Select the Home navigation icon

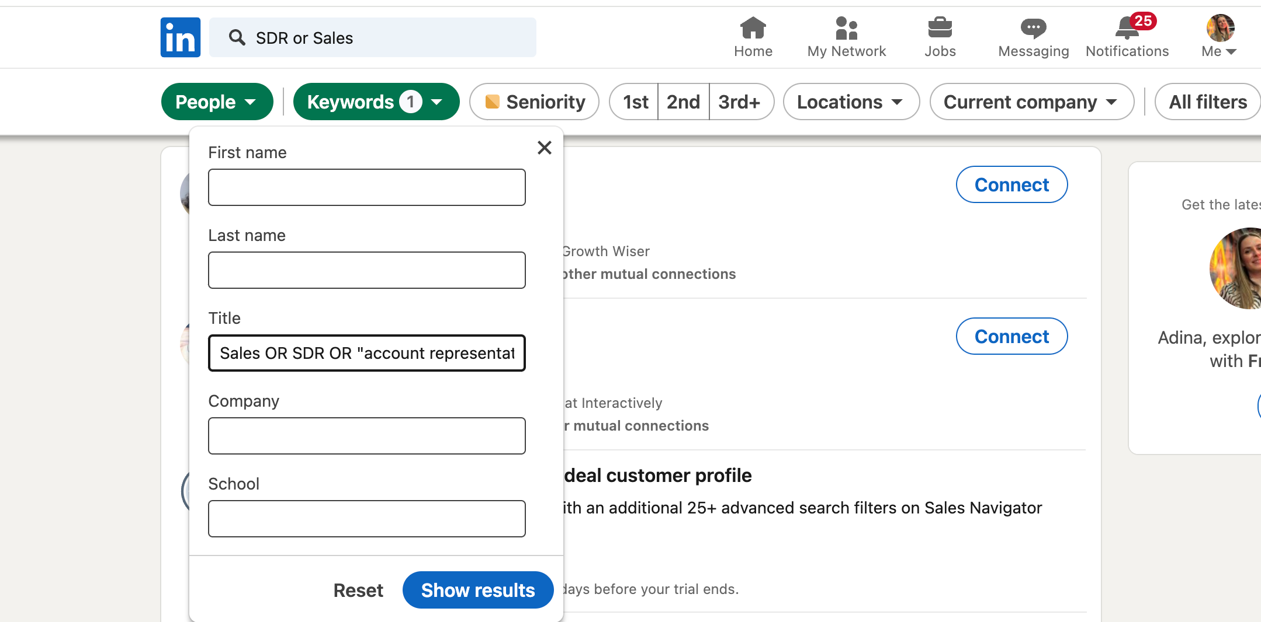[x=753, y=35]
